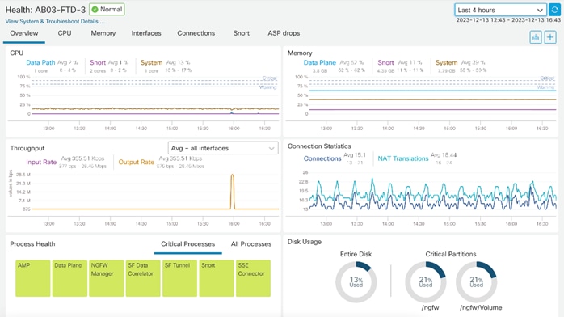Select the Critical Processes tab

(187, 244)
